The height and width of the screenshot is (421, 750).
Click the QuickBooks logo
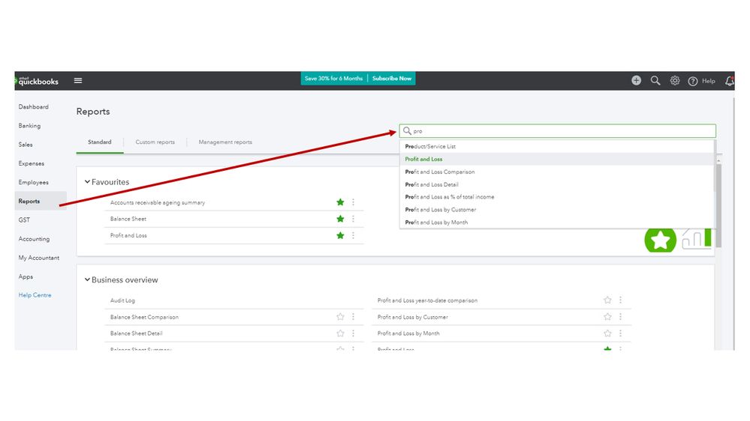[x=37, y=81]
